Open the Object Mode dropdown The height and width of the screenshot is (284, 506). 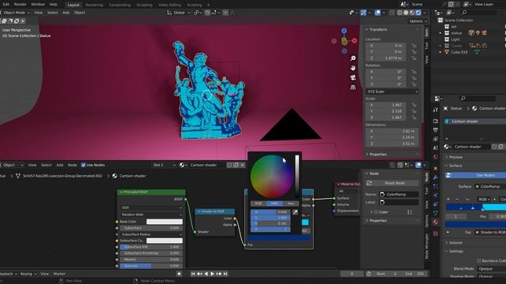click(x=15, y=13)
